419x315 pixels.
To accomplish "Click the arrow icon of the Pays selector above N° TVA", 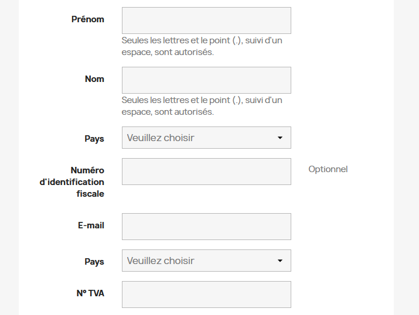I will [x=280, y=261].
